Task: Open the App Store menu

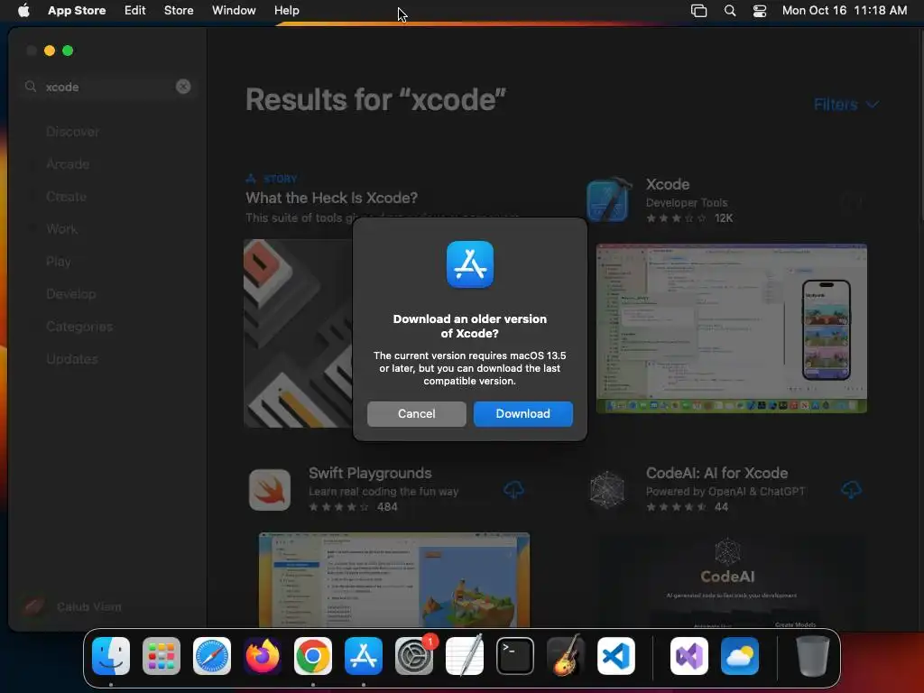Action: tap(77, 11)
